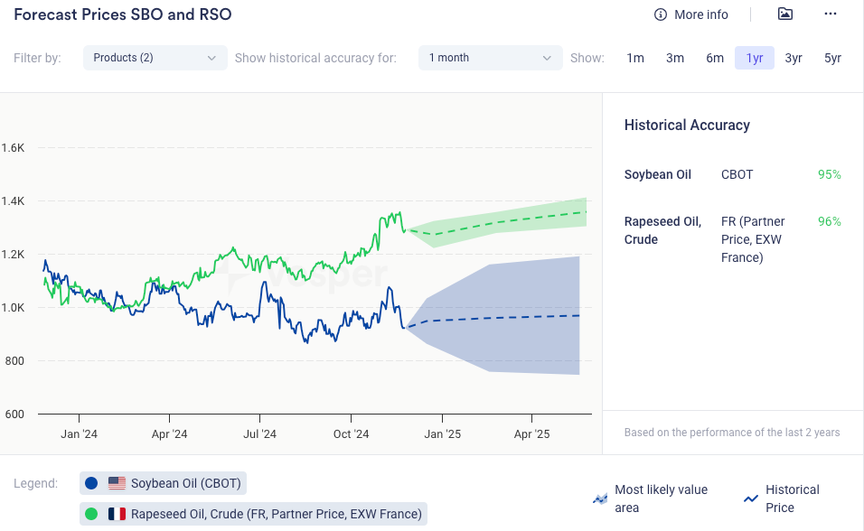Viewport: 864px width, 531px height.
Task: Select the 1yr time range
Action: (755, 58)
